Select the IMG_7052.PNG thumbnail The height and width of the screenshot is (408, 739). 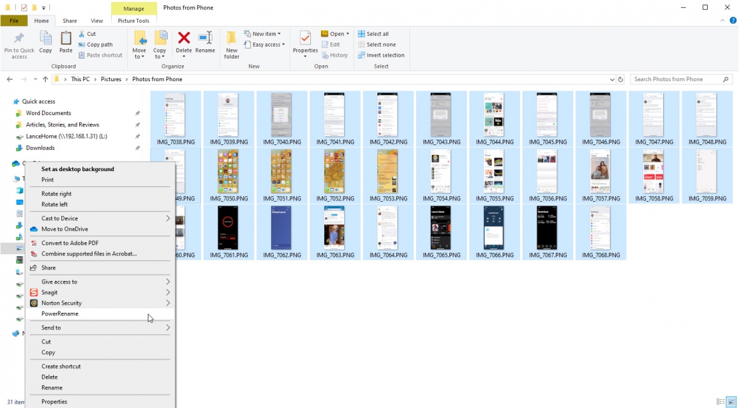point(335,174)
